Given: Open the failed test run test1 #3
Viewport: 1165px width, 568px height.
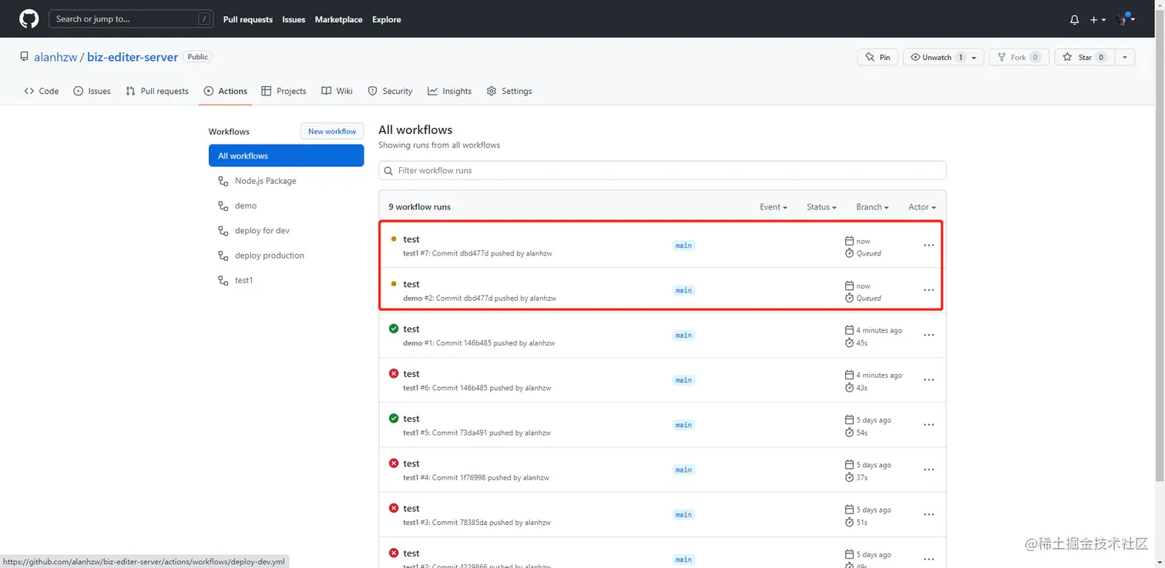Looking at the screenshot, I should [x=411, y=508].
